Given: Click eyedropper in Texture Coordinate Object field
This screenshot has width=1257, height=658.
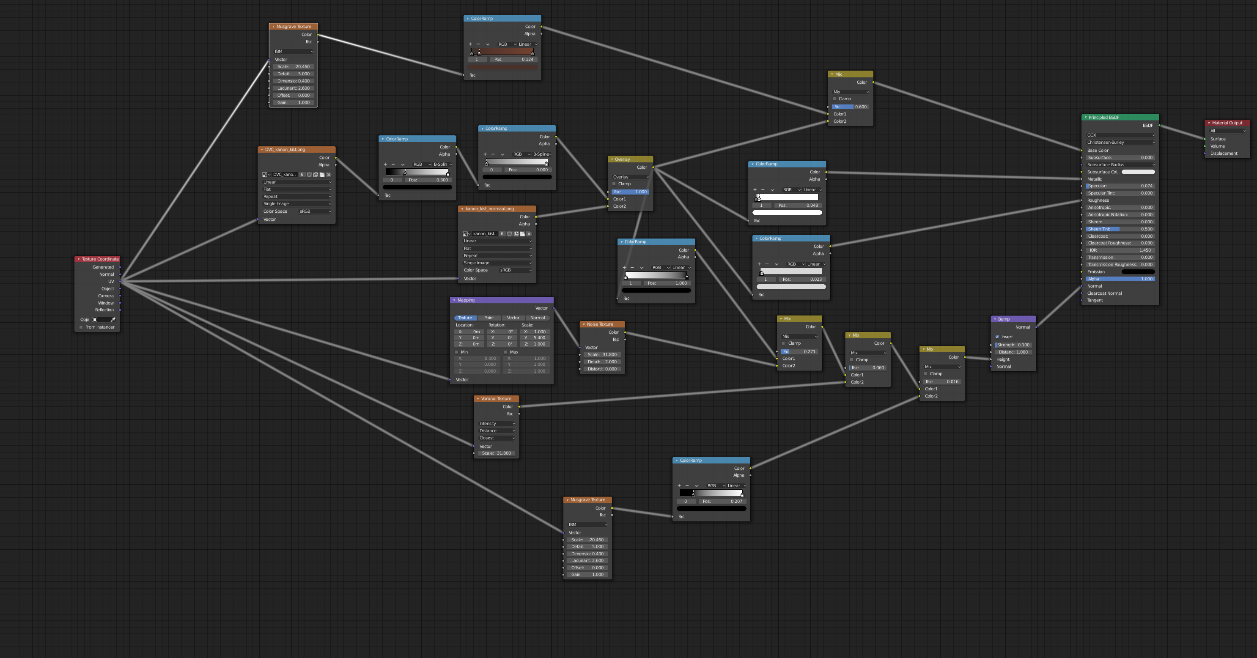Looking at the screenshot, I should (113, 320).
